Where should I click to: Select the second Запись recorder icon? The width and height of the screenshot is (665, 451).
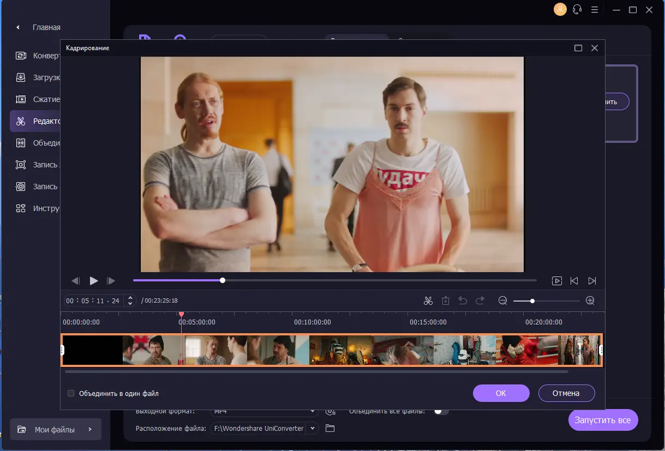(x=21, y=187)
